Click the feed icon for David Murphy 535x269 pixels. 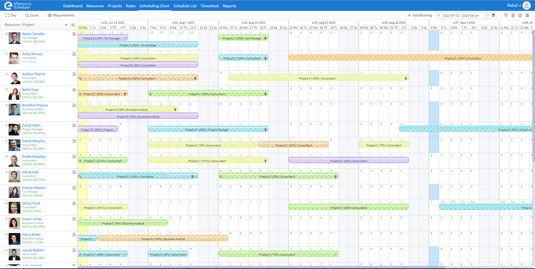coord(74,141)
